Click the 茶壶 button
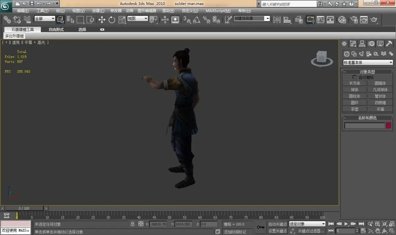This screenshot has width=396, height=235. point(355,109)
